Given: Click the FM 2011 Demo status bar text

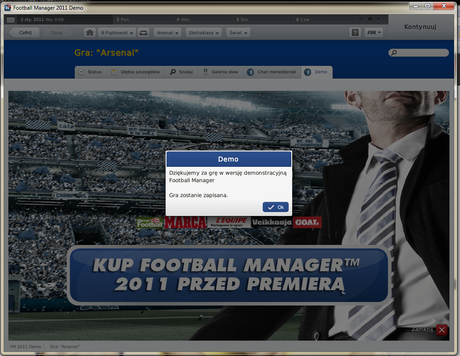Looking at the screenshot, I should point(25,347).
